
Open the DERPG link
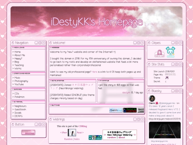click(x=19, y=116)
